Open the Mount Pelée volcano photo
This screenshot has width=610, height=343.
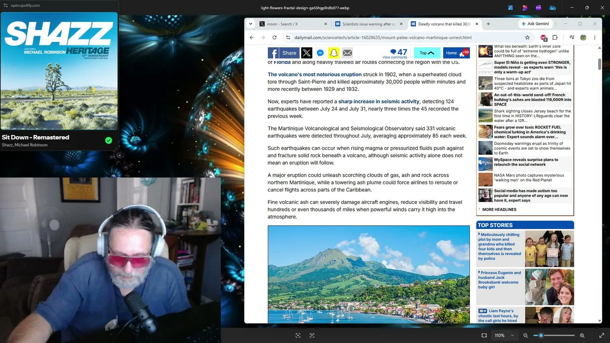[x=369, y=274]
